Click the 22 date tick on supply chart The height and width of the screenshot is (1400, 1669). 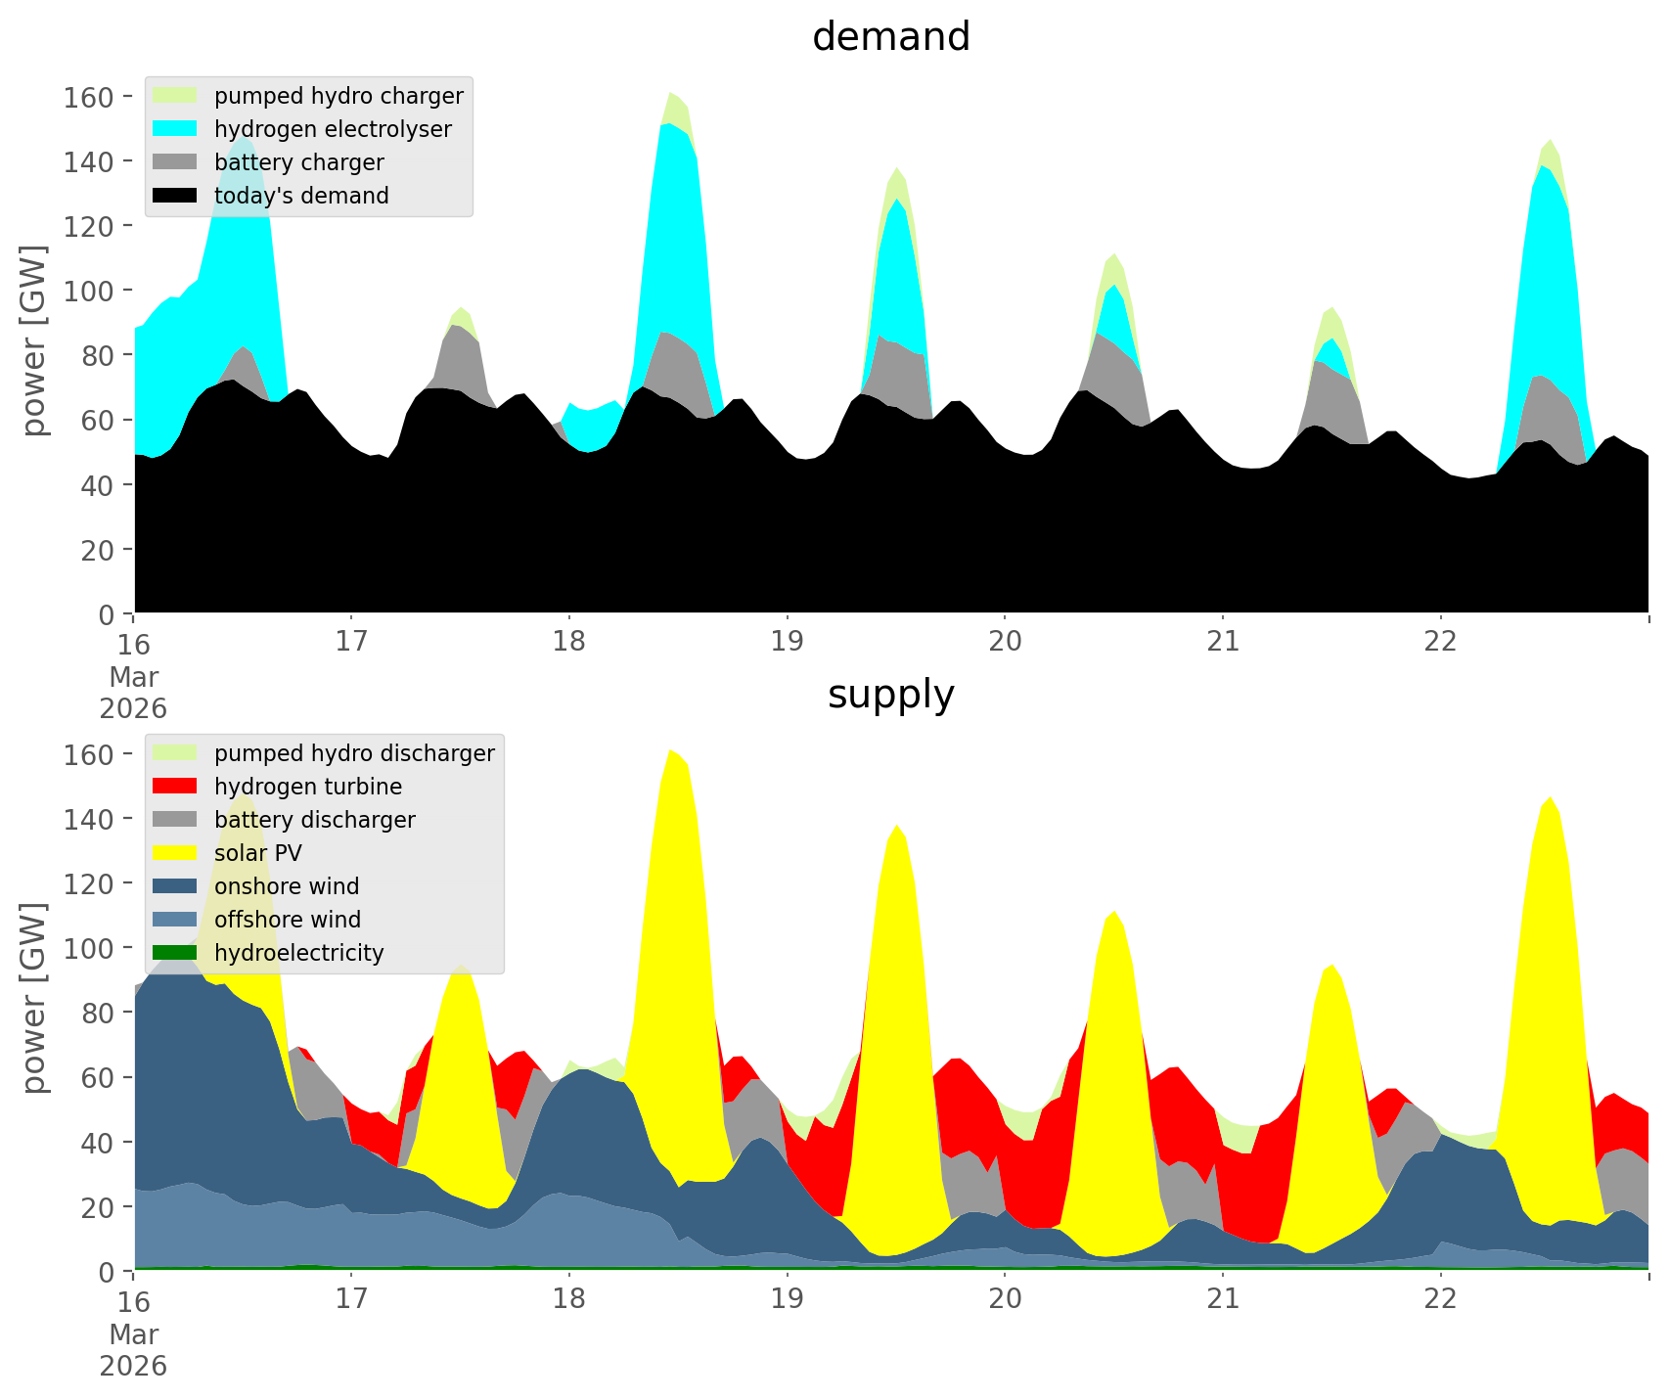pos(1440,1299)
